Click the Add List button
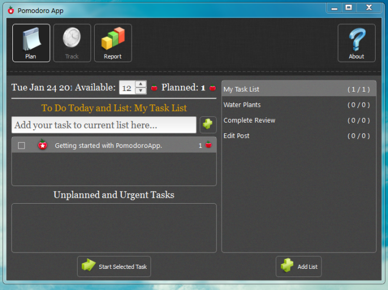The image size is (388, 290). point(299,267)
